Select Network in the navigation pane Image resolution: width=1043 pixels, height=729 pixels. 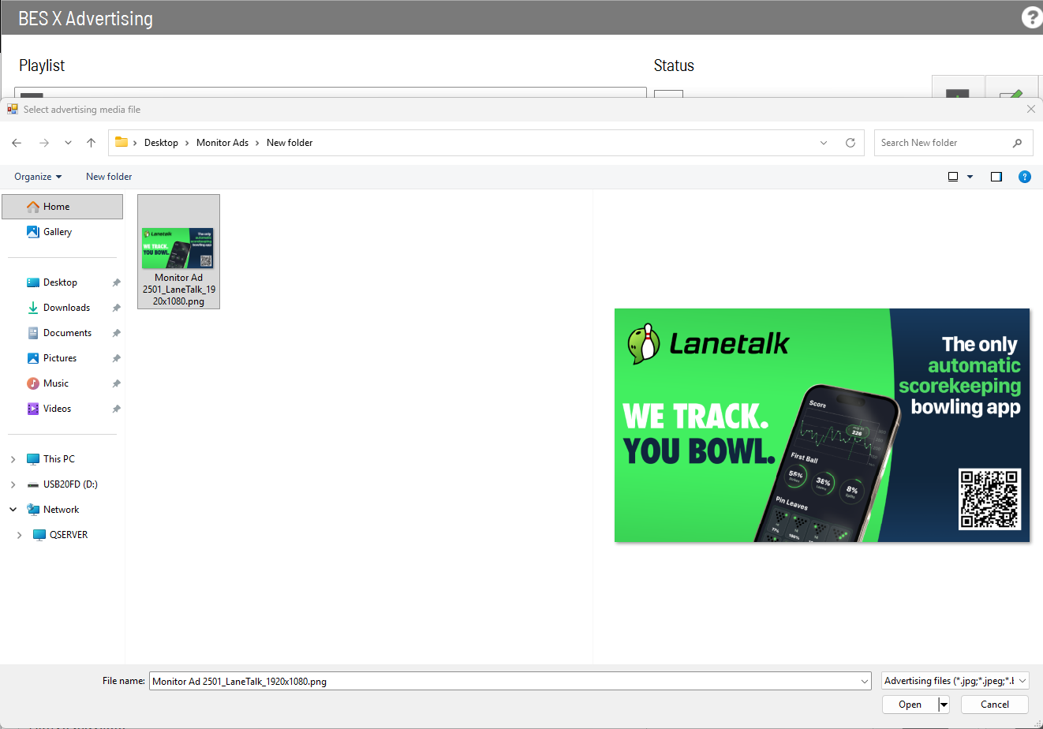coord(61,510)
